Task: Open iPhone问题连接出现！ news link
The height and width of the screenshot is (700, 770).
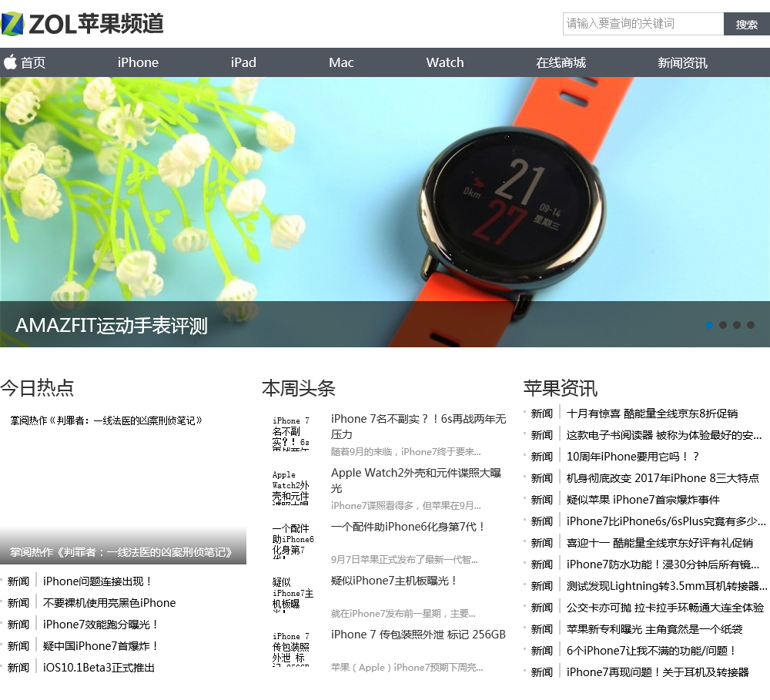Action: (x=97, y=581)
